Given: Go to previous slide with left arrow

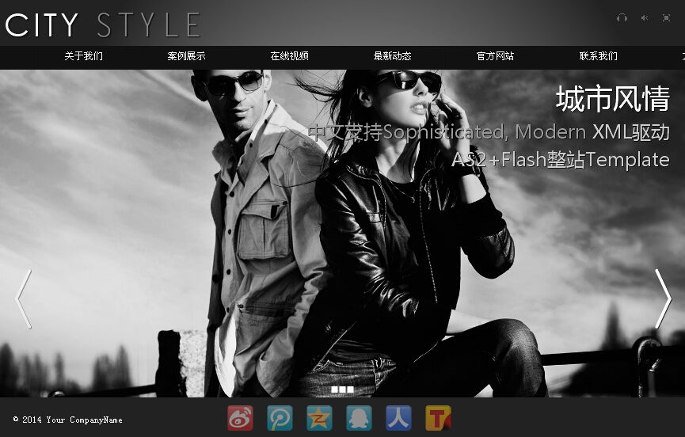Looking at the screenshot, I should pyautogui.click(x=24, y=298).
